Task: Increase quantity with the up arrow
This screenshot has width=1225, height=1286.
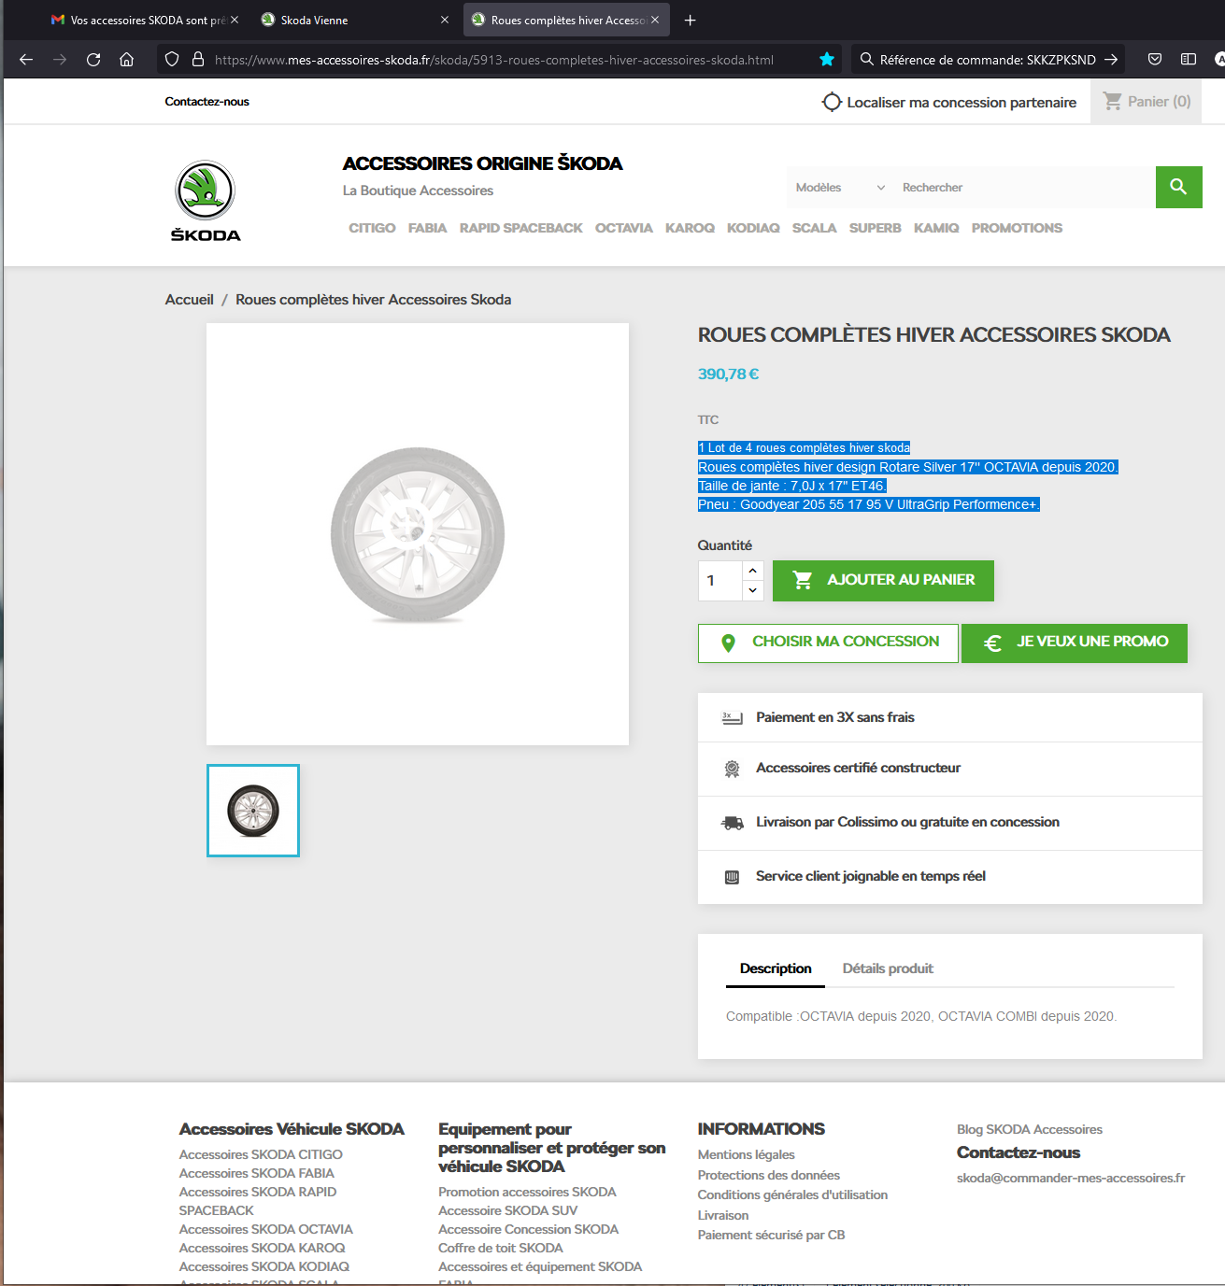Action: click(753, 571)
